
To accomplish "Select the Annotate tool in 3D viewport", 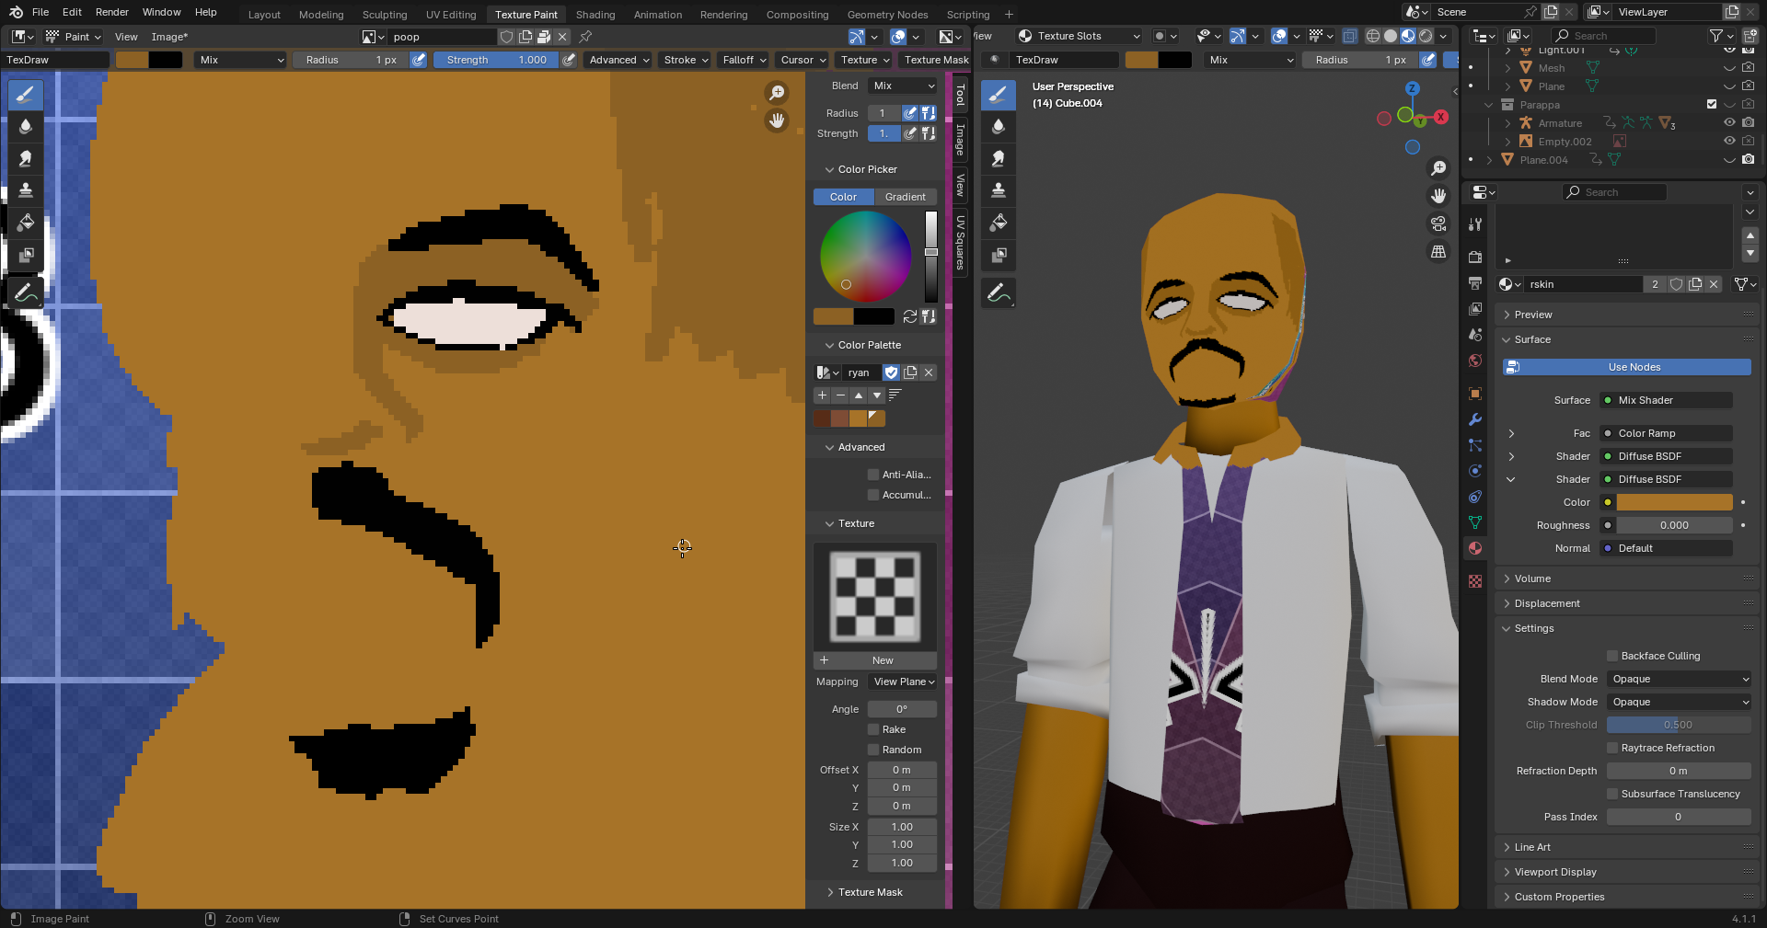I will [999, 293].
